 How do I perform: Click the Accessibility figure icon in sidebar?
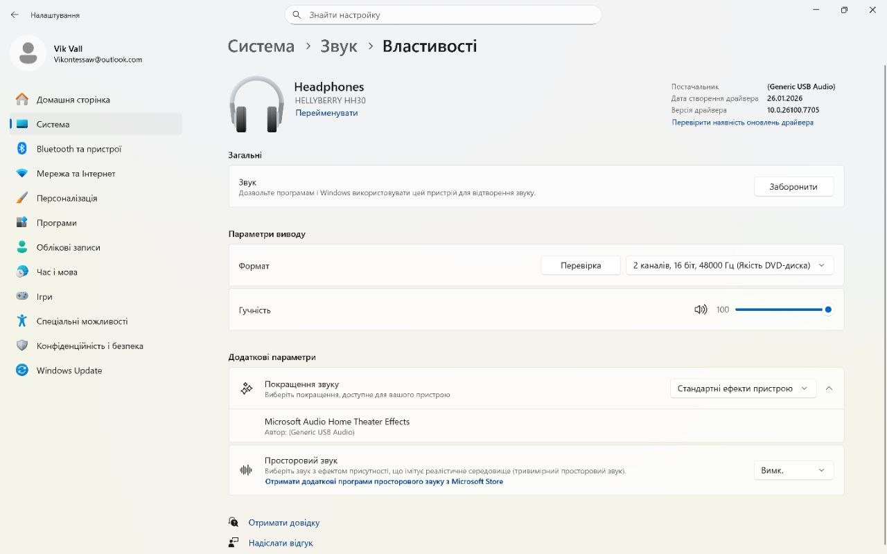click(x=22, y=321)
